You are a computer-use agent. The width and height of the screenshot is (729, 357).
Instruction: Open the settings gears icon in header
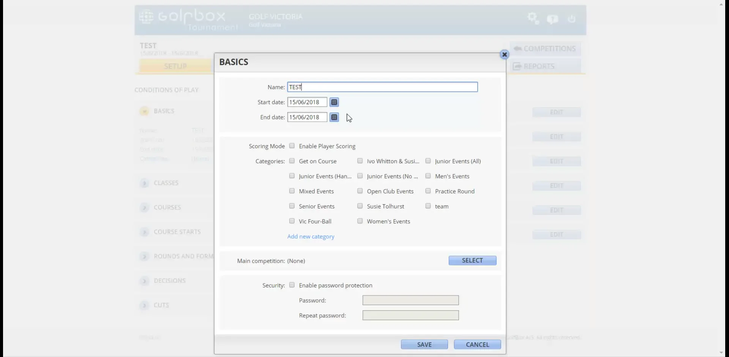pos(533,18)
